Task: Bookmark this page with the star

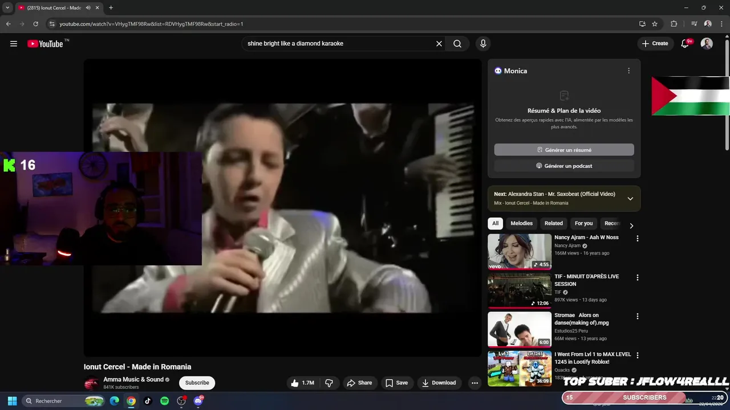Action: (655, 24)
